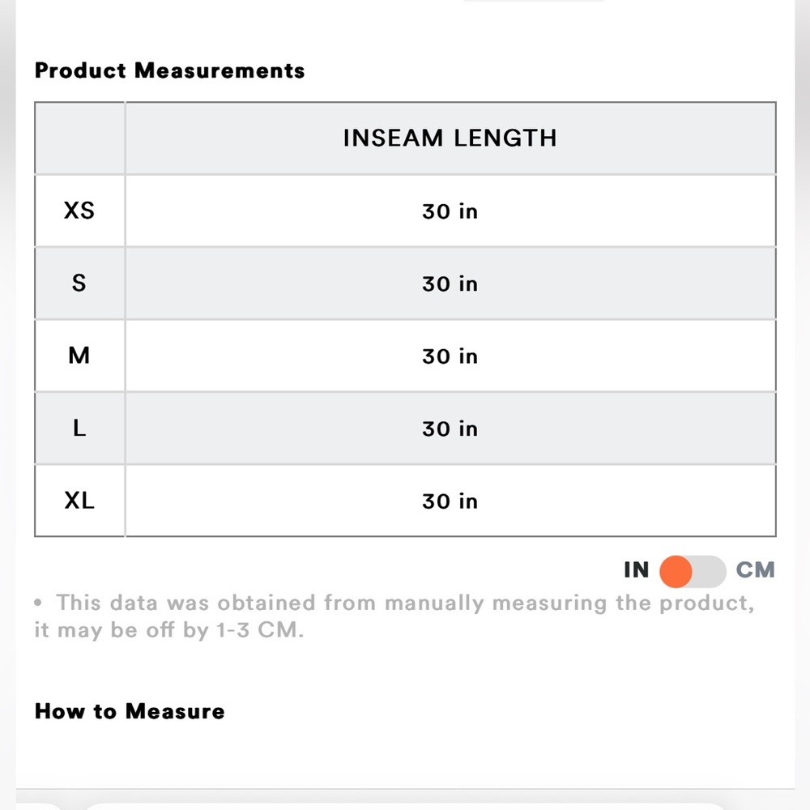Screen dimensions: 810x810
Task: Select the M size row label
Action: [x=79, y=356]
